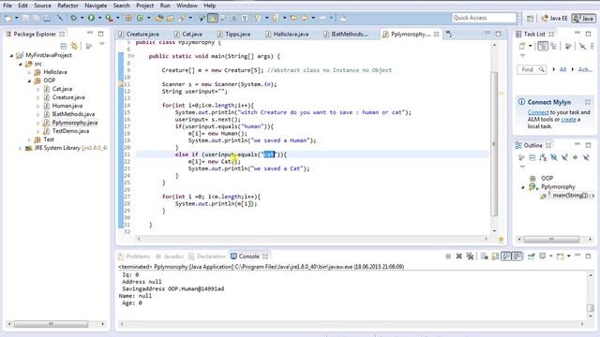Toggle Show Console on Standard Error

pyautogui.click(x=517, y=256)
